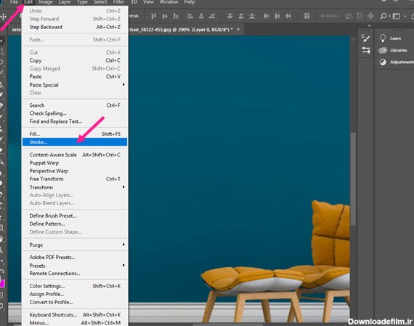Select Search in the Edit menu

[x=75, y=106]
